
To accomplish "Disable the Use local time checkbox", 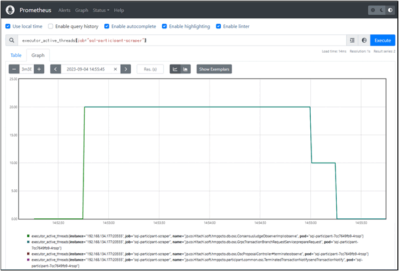I will 8,26.
